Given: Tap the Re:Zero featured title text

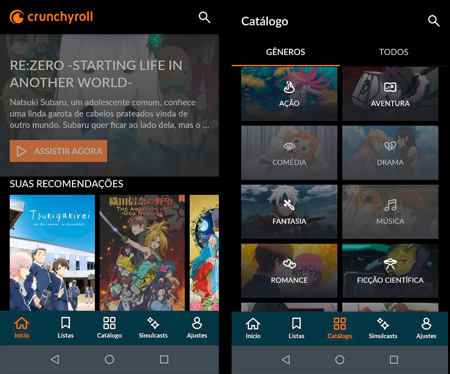Looking at the screenshot, I should coord(96,74).
